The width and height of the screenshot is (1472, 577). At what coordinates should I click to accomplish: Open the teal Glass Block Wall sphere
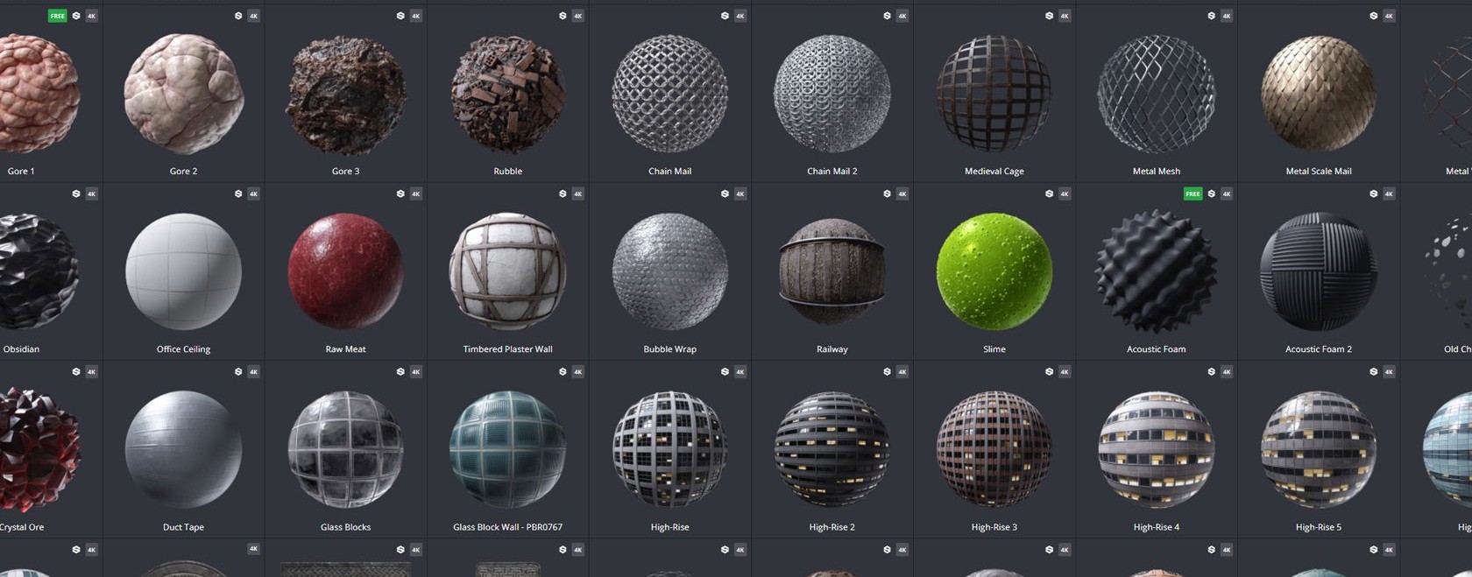(x=508, y=449)
